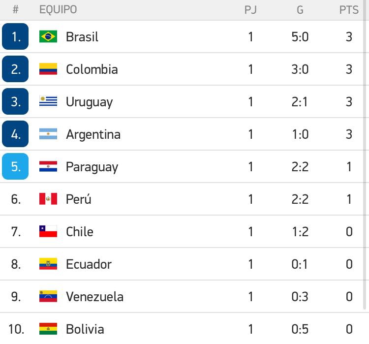Tap the Argentina flag icon
The image size is (369, 344).
tap(48, 134)
